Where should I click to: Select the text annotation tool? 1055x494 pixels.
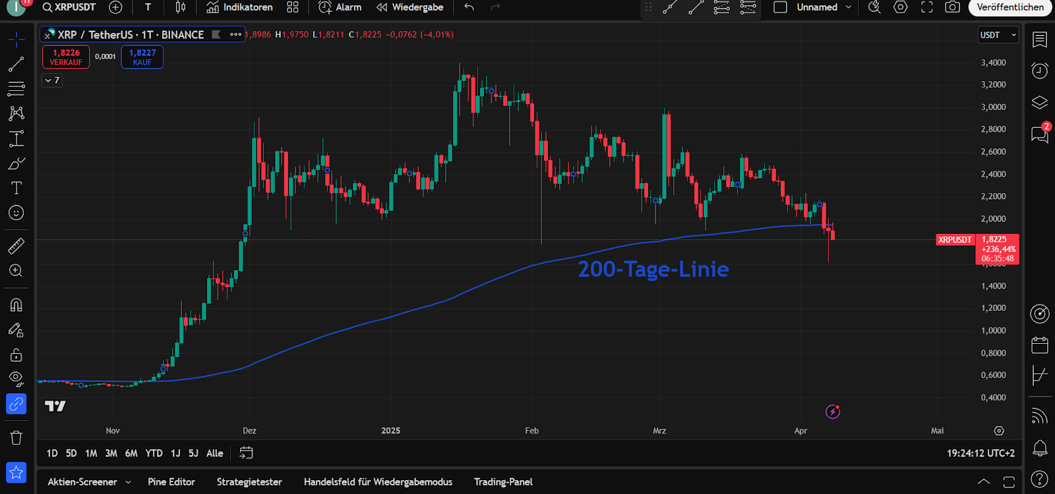[16, 188]
